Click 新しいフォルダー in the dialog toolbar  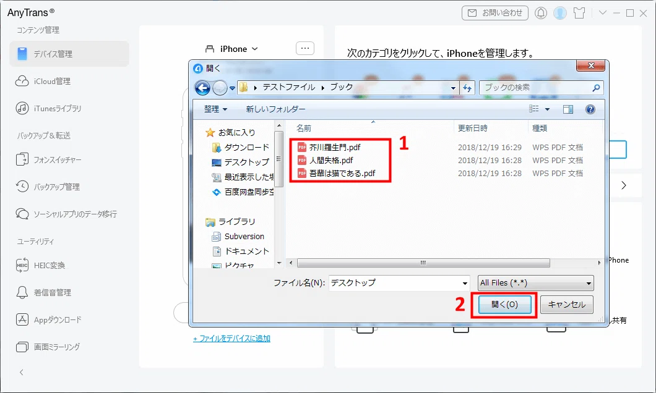tap(275, 109)
